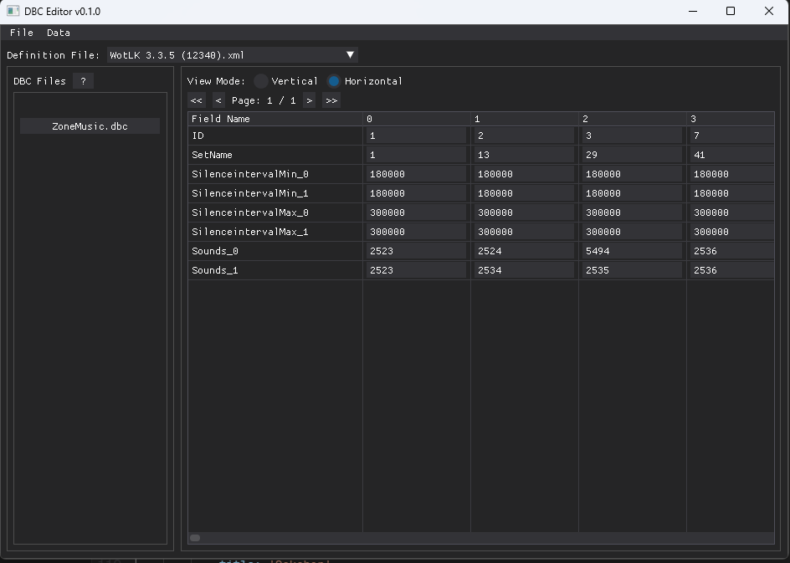Click the > next page button
This screenshot has height=563, width=790.
tap(309, 100)
